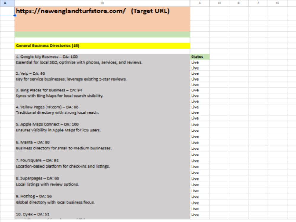The width and height of the screenshot is (296, 222).
Task: Select the Target URL cell
Action: [102, 19]
